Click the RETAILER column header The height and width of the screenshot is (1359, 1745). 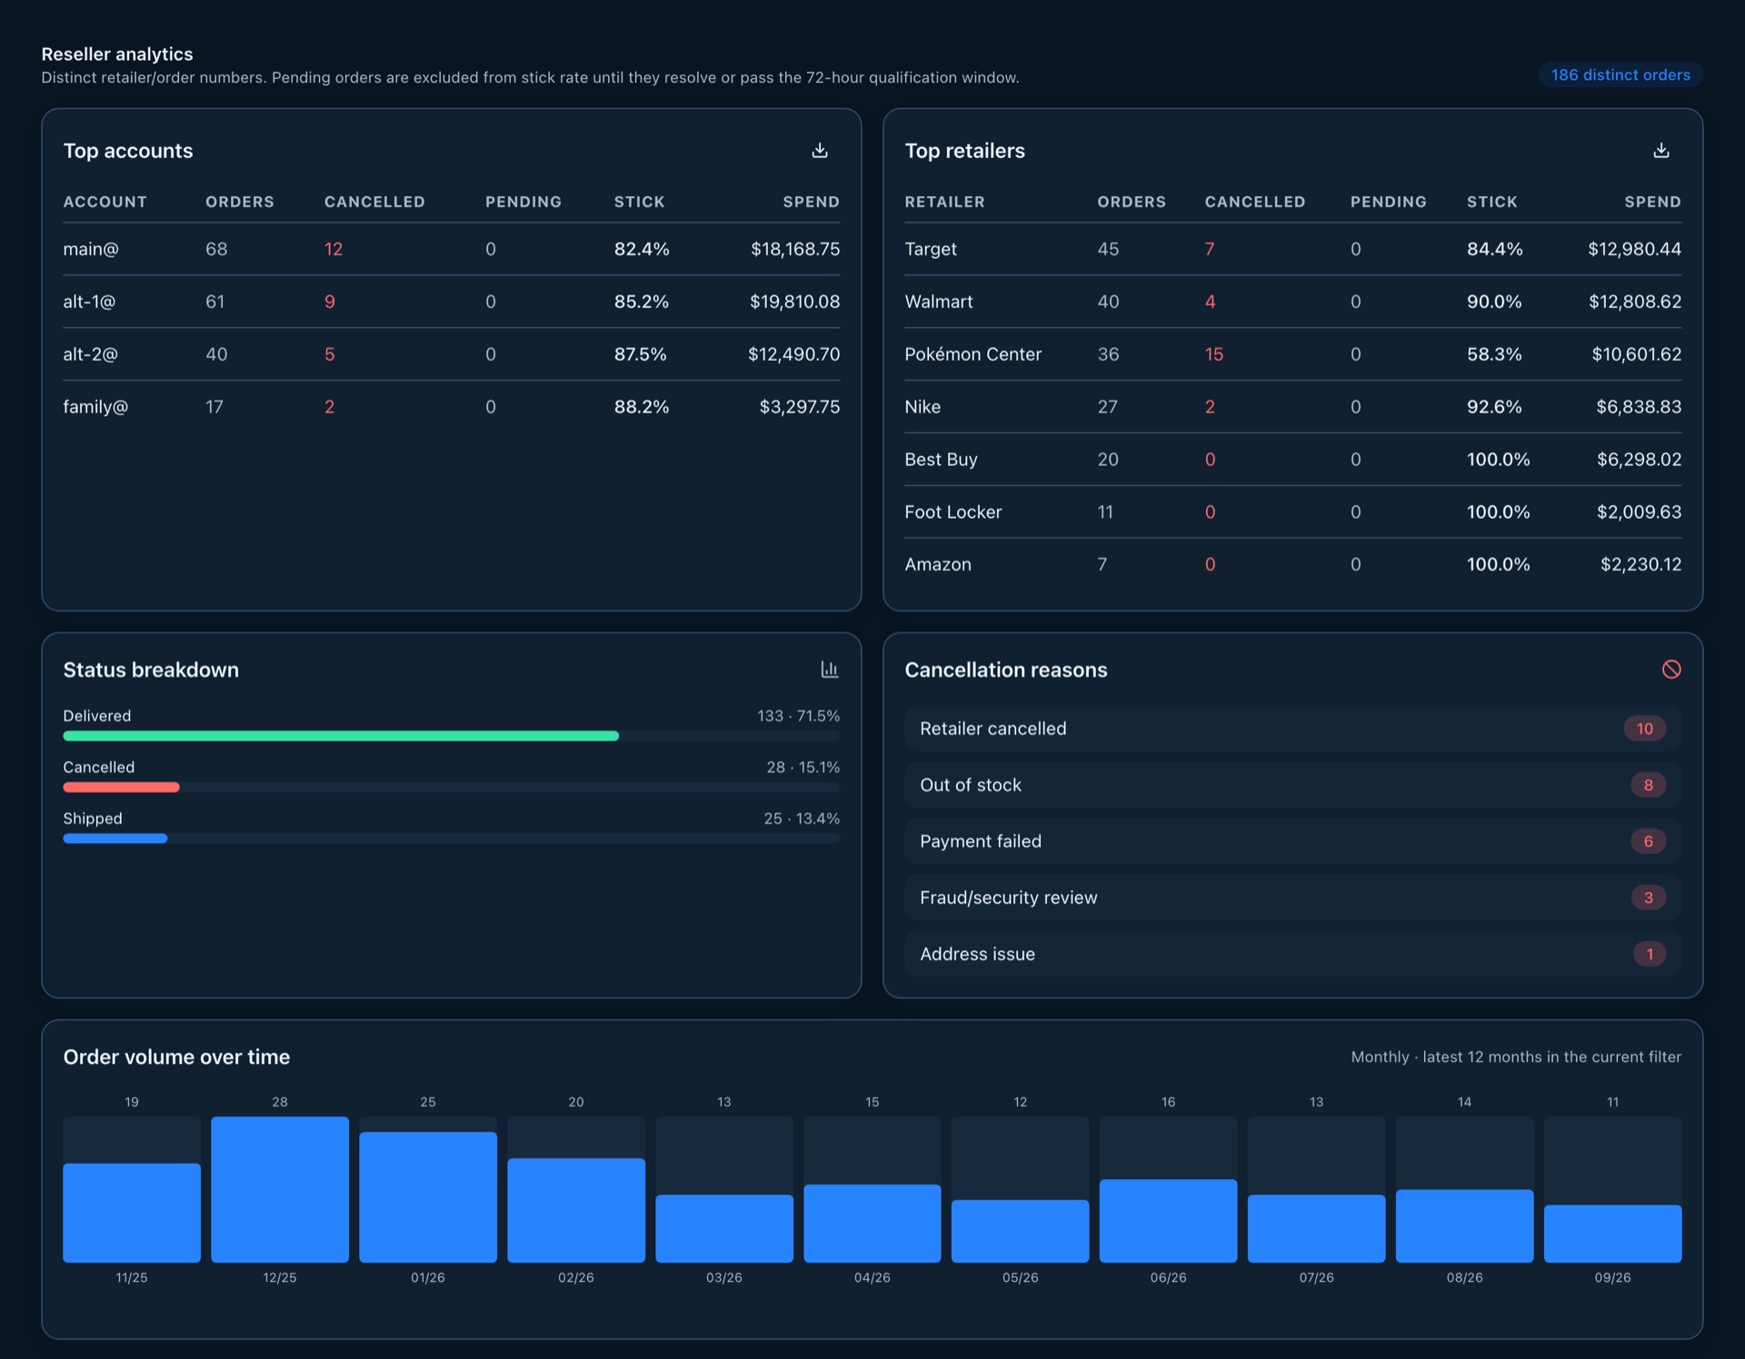(x=944, y=202)
